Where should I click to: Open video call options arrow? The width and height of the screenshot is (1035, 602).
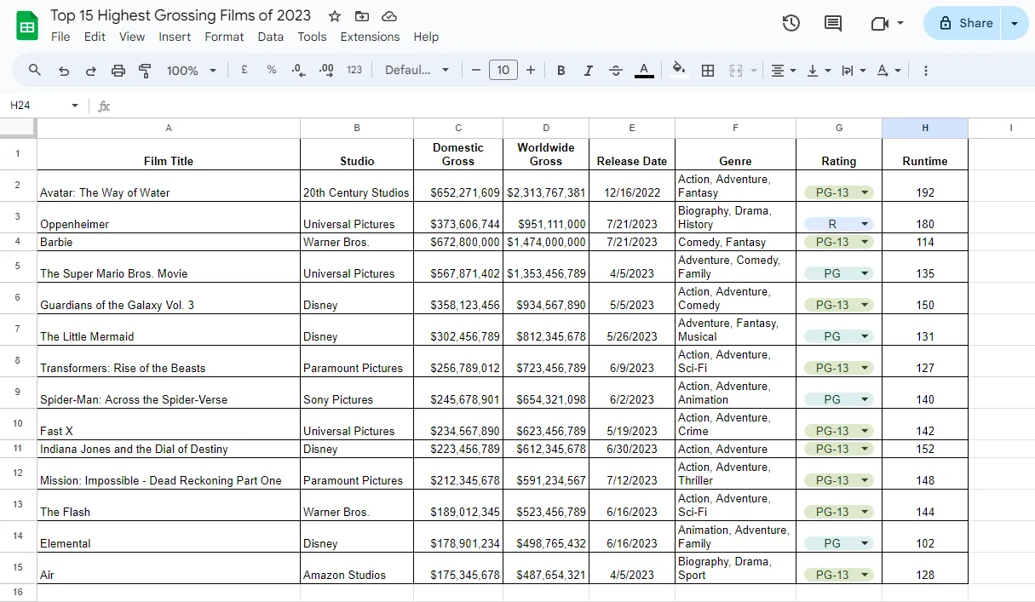(x=900, y=23)
